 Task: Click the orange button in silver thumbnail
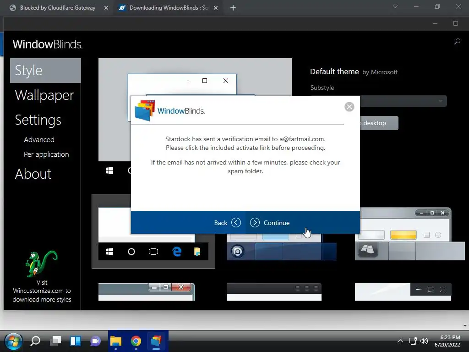pyautogui.click(x=403, y=235)
